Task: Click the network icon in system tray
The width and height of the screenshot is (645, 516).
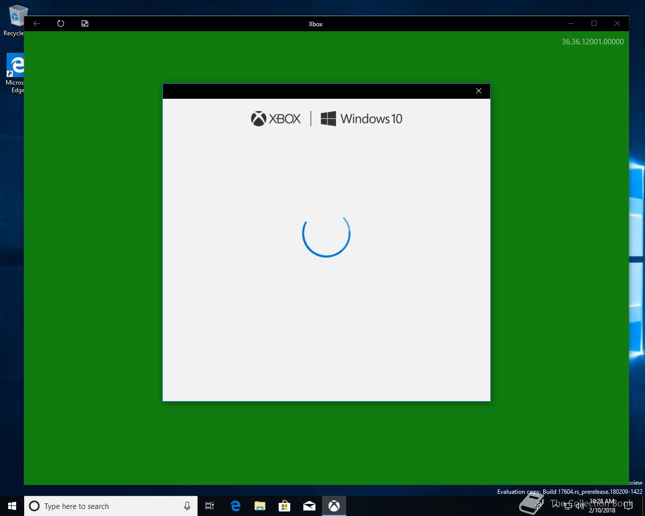Action: (568, 506)
